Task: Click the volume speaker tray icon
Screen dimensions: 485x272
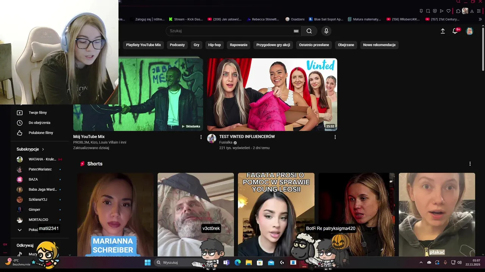Action: click(x=460, y=263)
